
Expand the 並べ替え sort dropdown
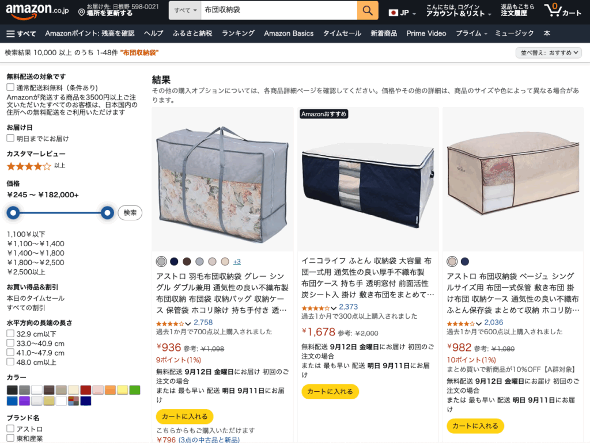(549, 53)
